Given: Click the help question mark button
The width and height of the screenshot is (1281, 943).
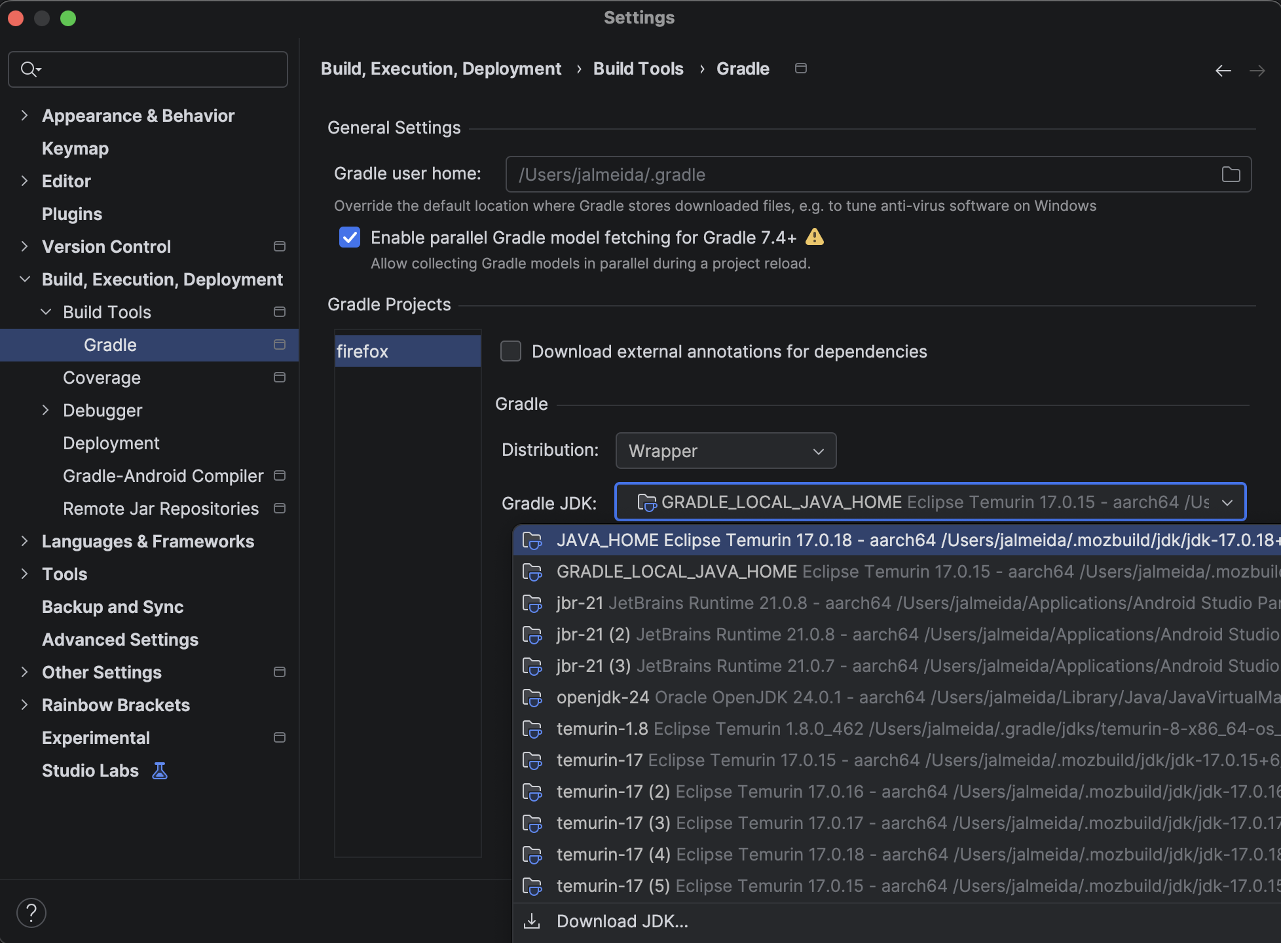Looking at the screenshot, I should (31, 912).
